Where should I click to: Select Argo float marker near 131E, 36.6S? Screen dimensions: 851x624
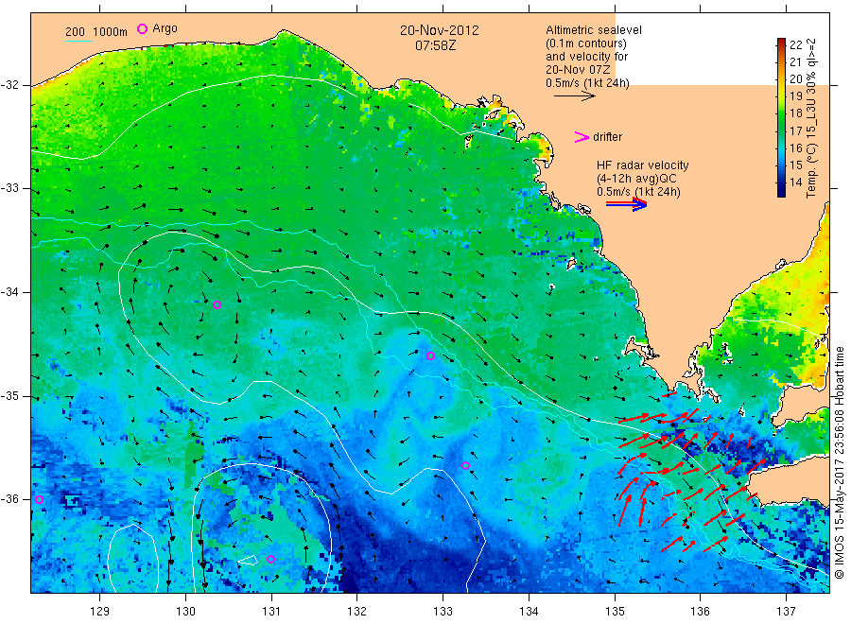270,560
